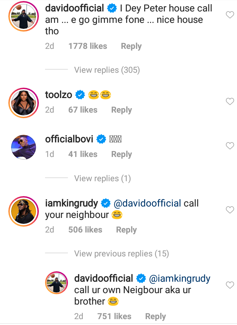Expand View previous replies (15)
This screenshot has height=325, width=237.
point(121,254)
